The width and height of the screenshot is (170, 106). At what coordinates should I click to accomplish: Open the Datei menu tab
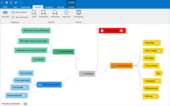pos(5,7)
